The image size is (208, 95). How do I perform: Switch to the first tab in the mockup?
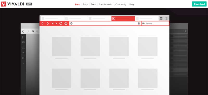pyautogui.click(x=52, y=18)
